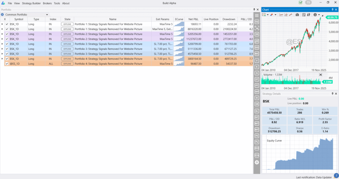Expand the row with Net P&L 11237672.00

(2, 39)
